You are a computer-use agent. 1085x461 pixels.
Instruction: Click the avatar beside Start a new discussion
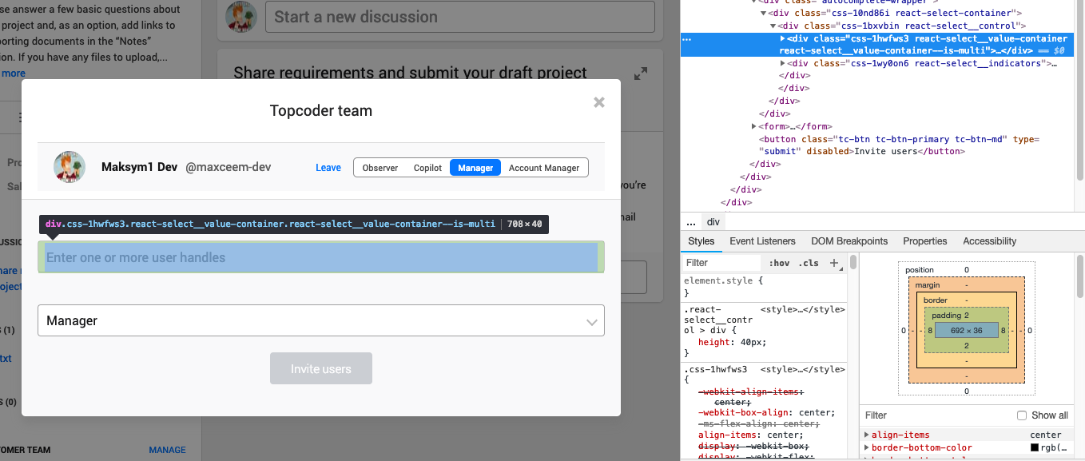[x=241, y=17]
